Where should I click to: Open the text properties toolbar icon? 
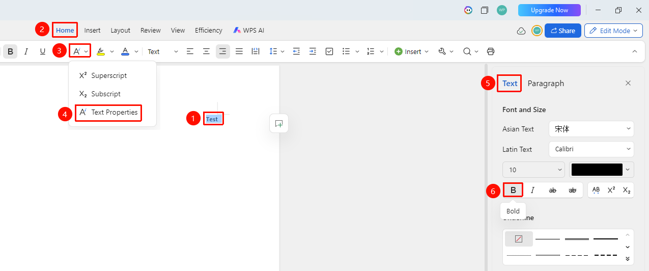(x=76, y=51)
